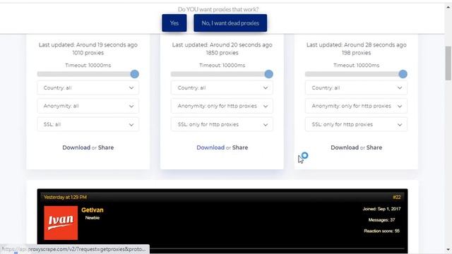Download the 198 proxies list
The width and height of the screenshot is (452, 254).
[x=345, y=147]
